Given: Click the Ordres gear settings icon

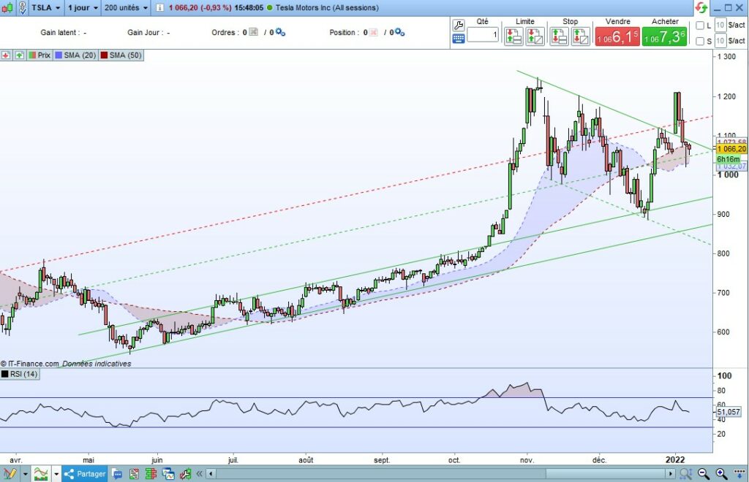Looking at the screenshot, I should (x=280, y=32).
